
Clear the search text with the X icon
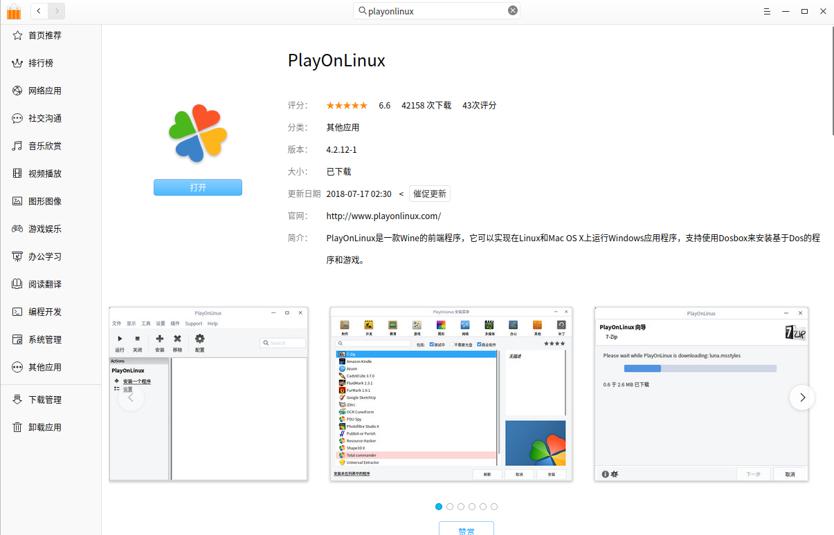(513, 10)
